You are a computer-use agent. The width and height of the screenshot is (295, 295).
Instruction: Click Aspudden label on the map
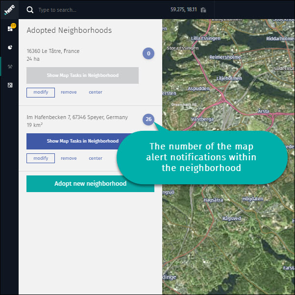pos(198,88)
